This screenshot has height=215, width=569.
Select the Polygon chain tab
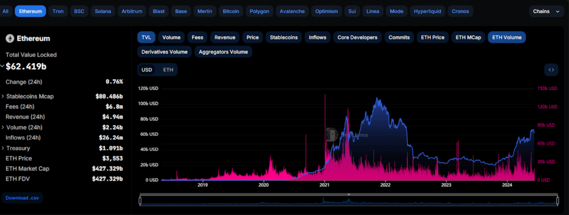(259, 11)
